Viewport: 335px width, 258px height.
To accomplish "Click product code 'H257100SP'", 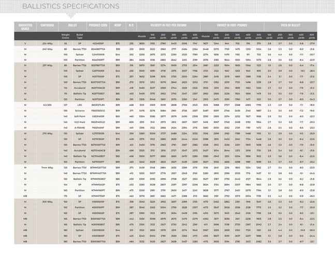I will (x=98, y=76).
